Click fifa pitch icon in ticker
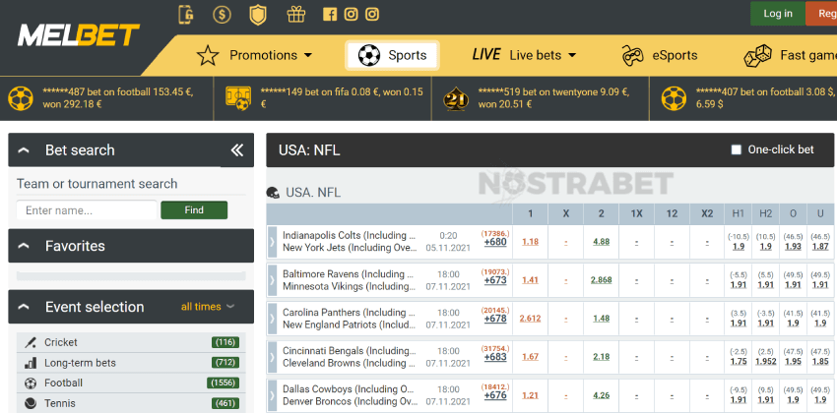 (237, 98)
